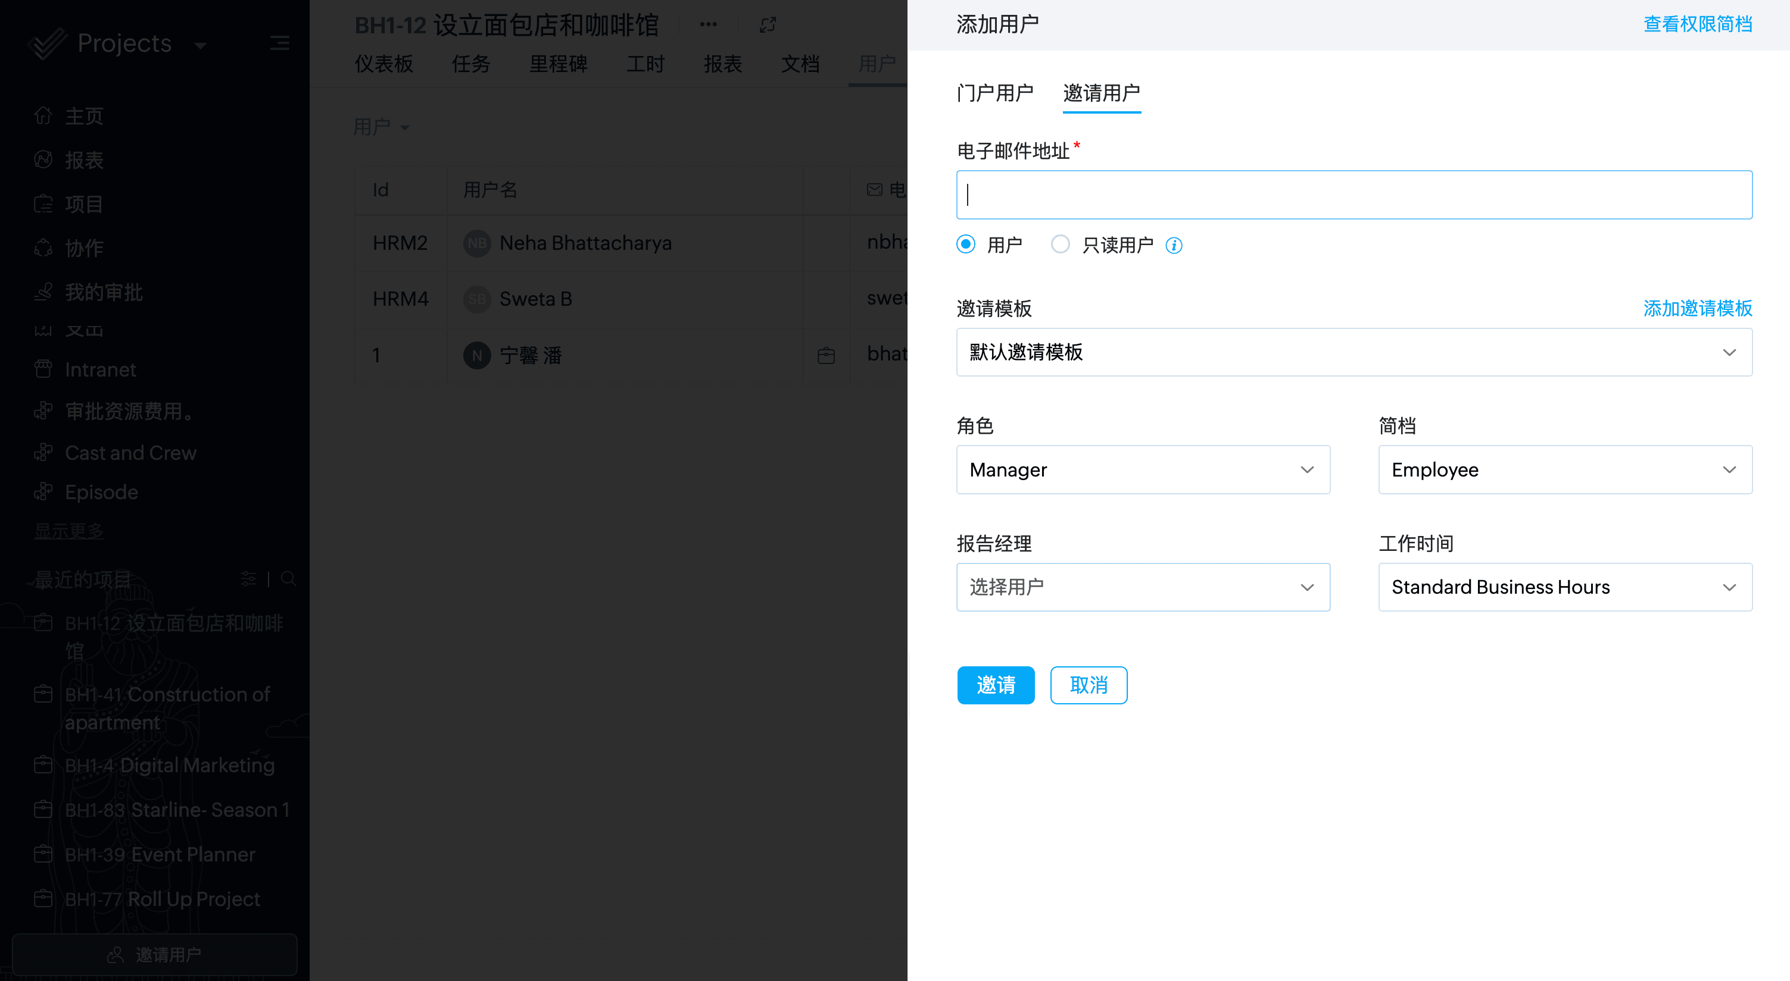1790x981 pixels.
Task: Click the expand view icon beside project title
Action: (767, 25)
